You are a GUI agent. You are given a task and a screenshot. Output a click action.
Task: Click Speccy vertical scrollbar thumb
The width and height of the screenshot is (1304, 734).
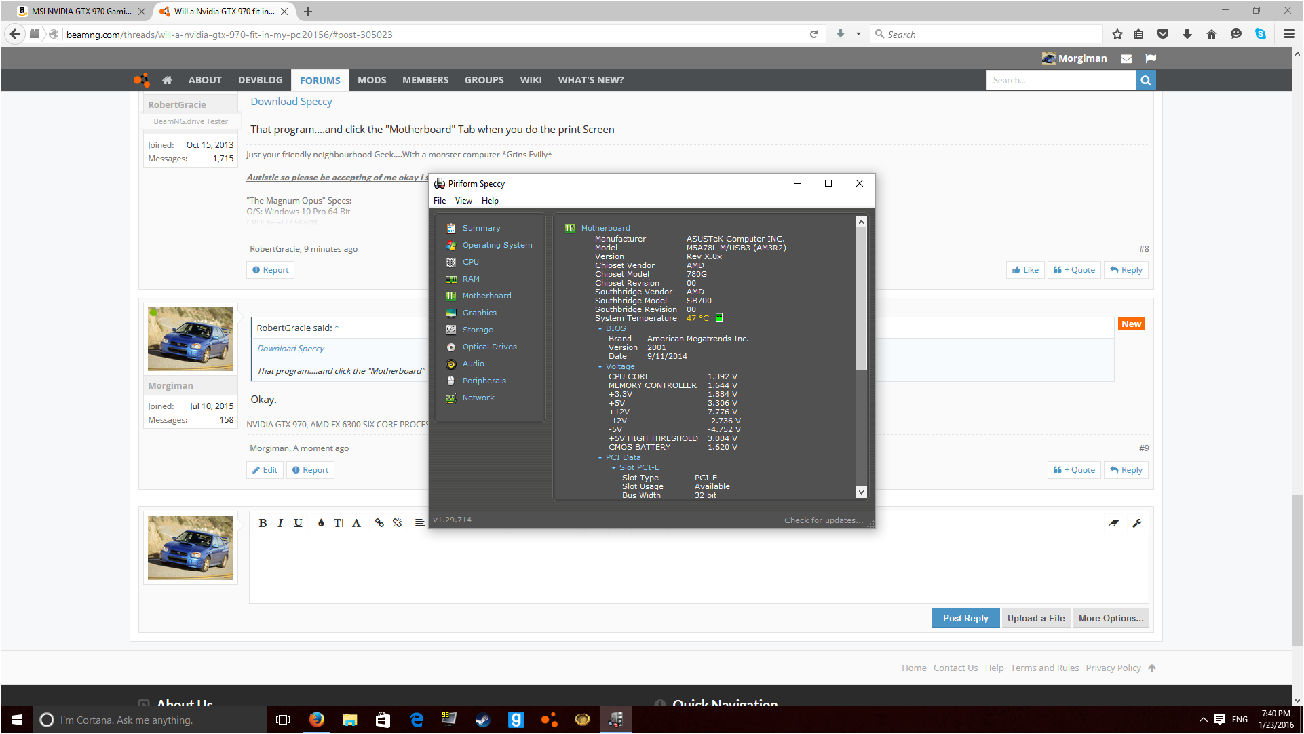click(x=861, y=298)
